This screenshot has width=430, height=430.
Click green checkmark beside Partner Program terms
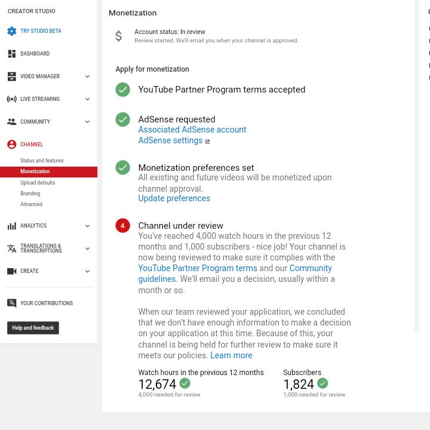pos(122,90)
